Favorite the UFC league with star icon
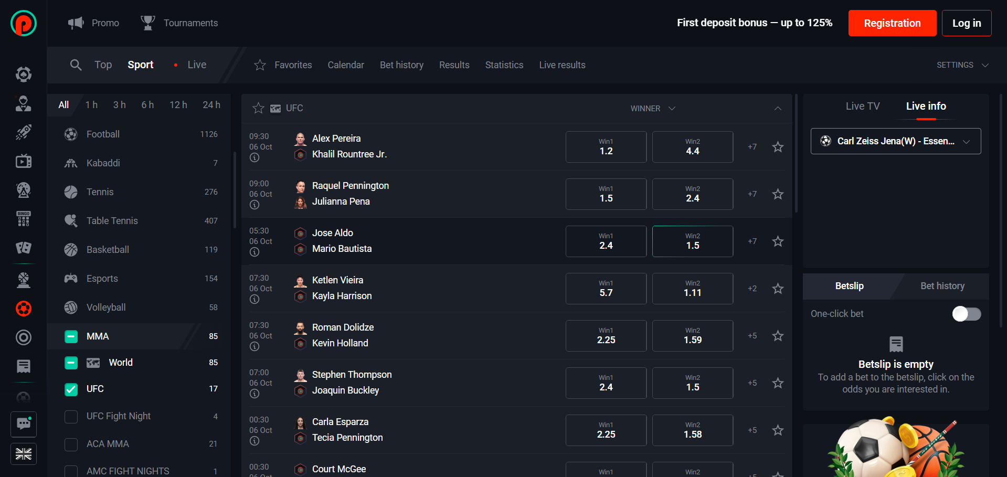The image size is (1007, 477). point(258,108)
